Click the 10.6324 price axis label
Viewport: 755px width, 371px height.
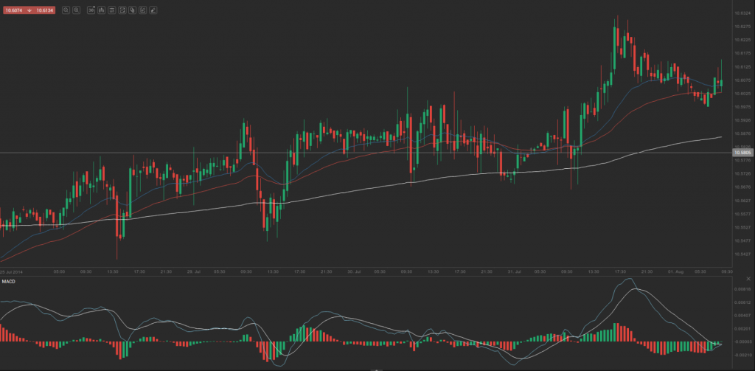(x=741, y=13)
